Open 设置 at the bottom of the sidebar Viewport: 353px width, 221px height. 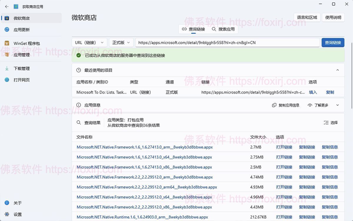(x=18, y=214)
